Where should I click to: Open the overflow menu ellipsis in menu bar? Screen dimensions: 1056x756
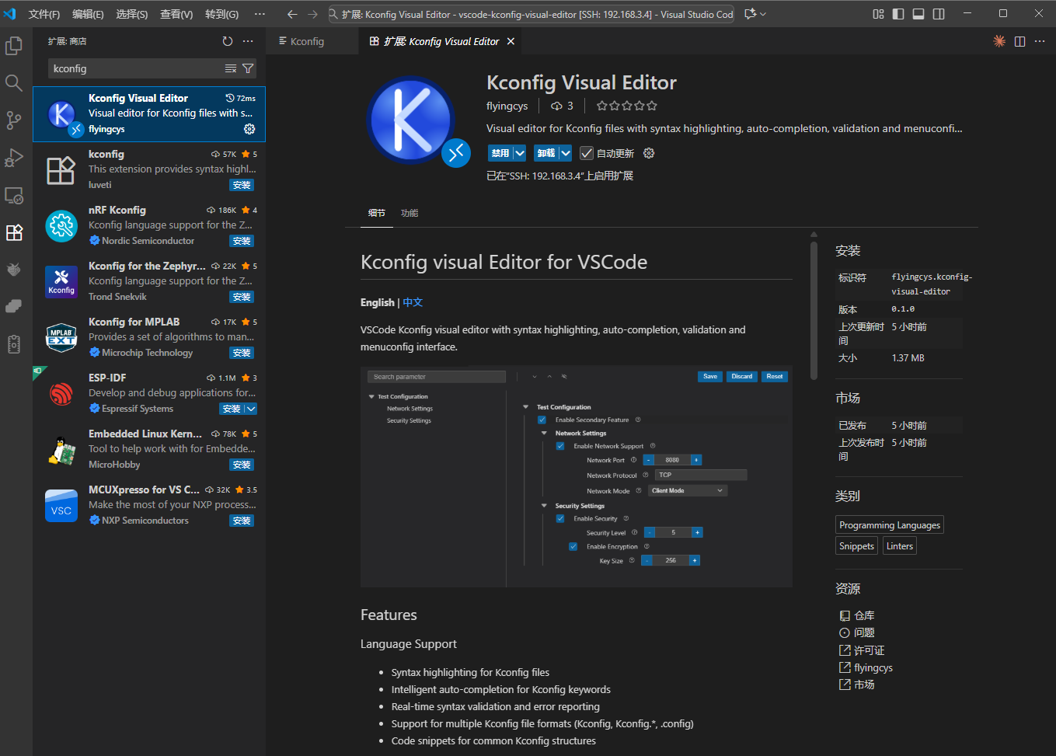pyautogui.click(x=260, y=14)
